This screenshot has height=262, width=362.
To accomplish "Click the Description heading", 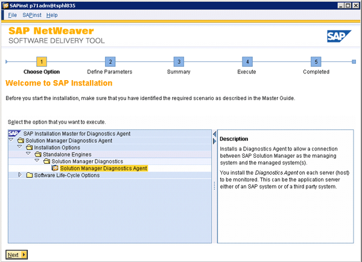I will (234, 139).
